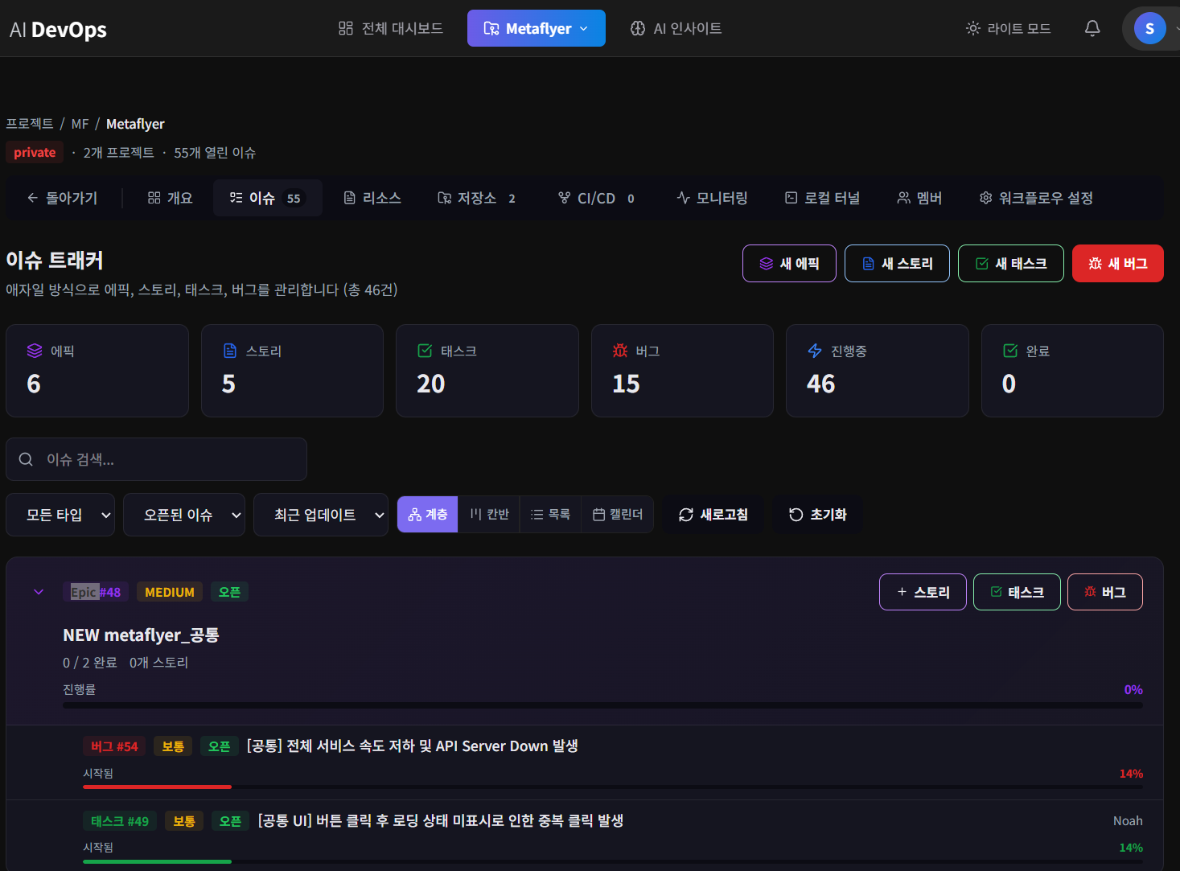1180x871 pixels.
Task: Add a story with + 스토리 button
Action: tap(923, 592)
